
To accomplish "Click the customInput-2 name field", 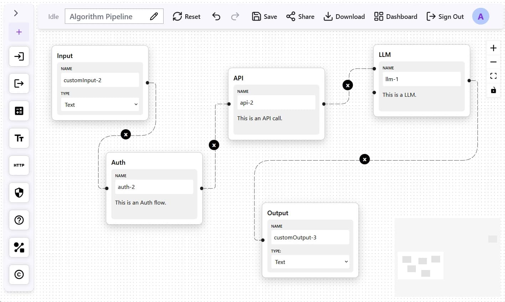I will click(x=100, y=80).
